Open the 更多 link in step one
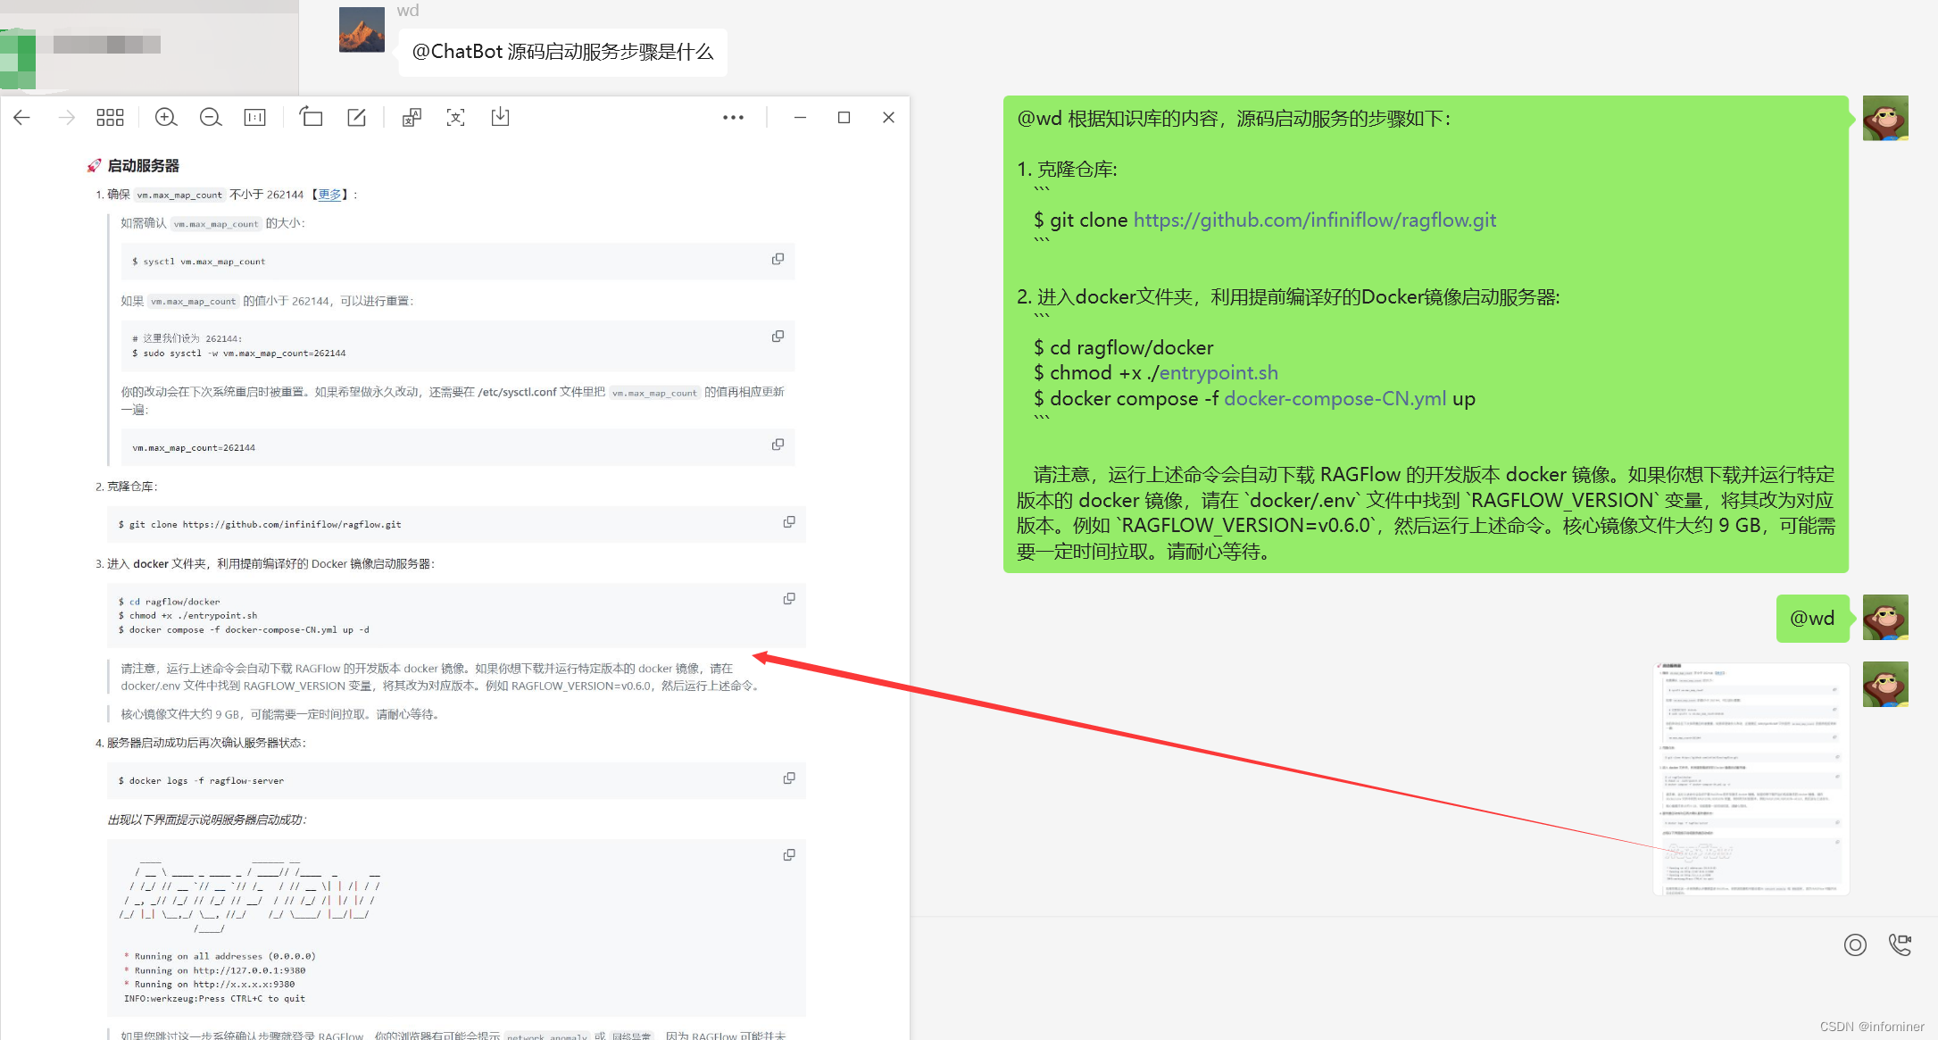Screen dimensions: 1938x1040 pyautogui.click(x=329, y=195)
